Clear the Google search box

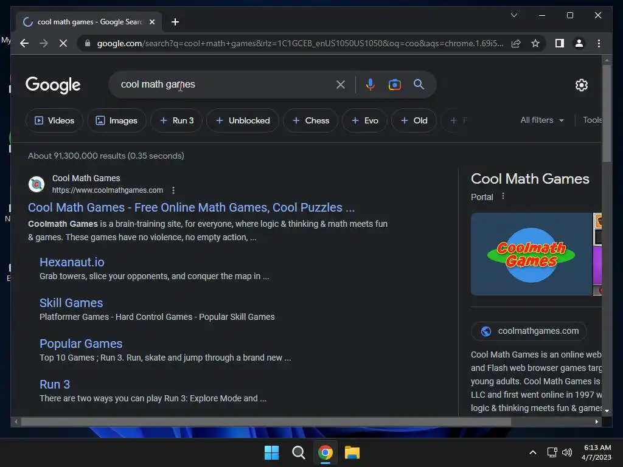click(x=341, y=84)
